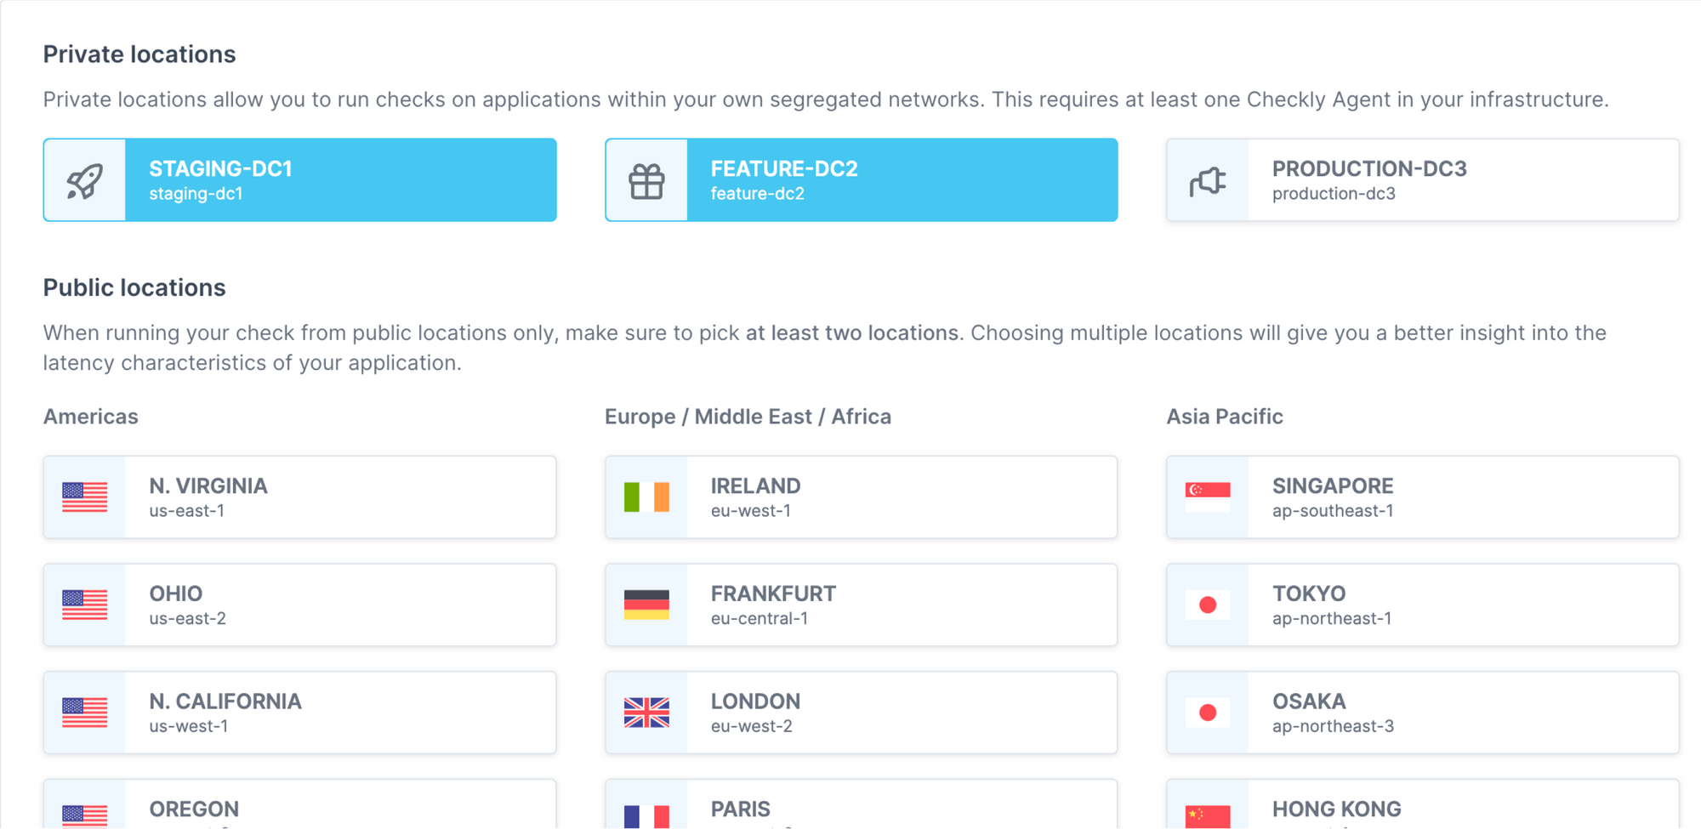Click the Singapore flag icon
The image size is (1701, 829).
(x=1207, y=497)
